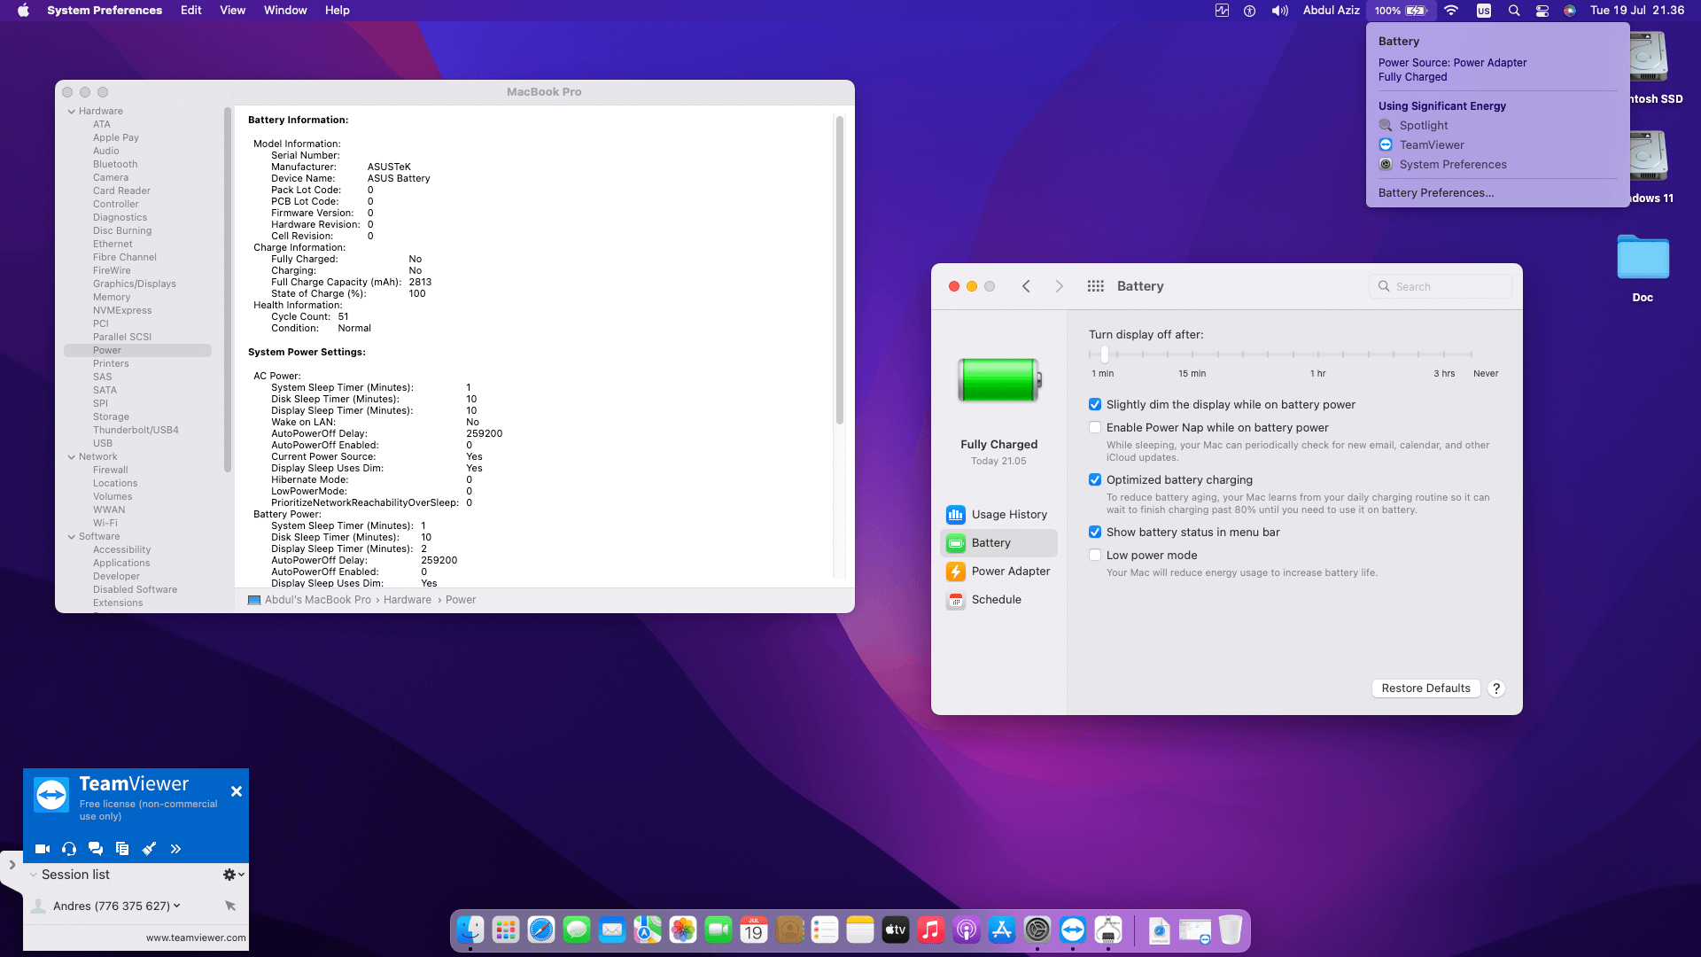Expand Andres session options dropdown
Image resolution: width=1701 pixels, height=957 pixels.
pos(177,906)
